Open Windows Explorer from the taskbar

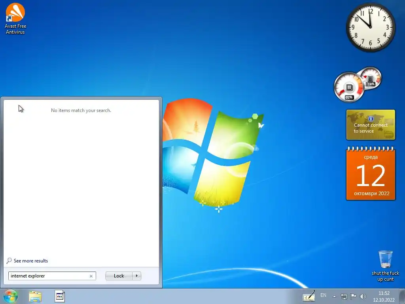(x=35, y=296)
